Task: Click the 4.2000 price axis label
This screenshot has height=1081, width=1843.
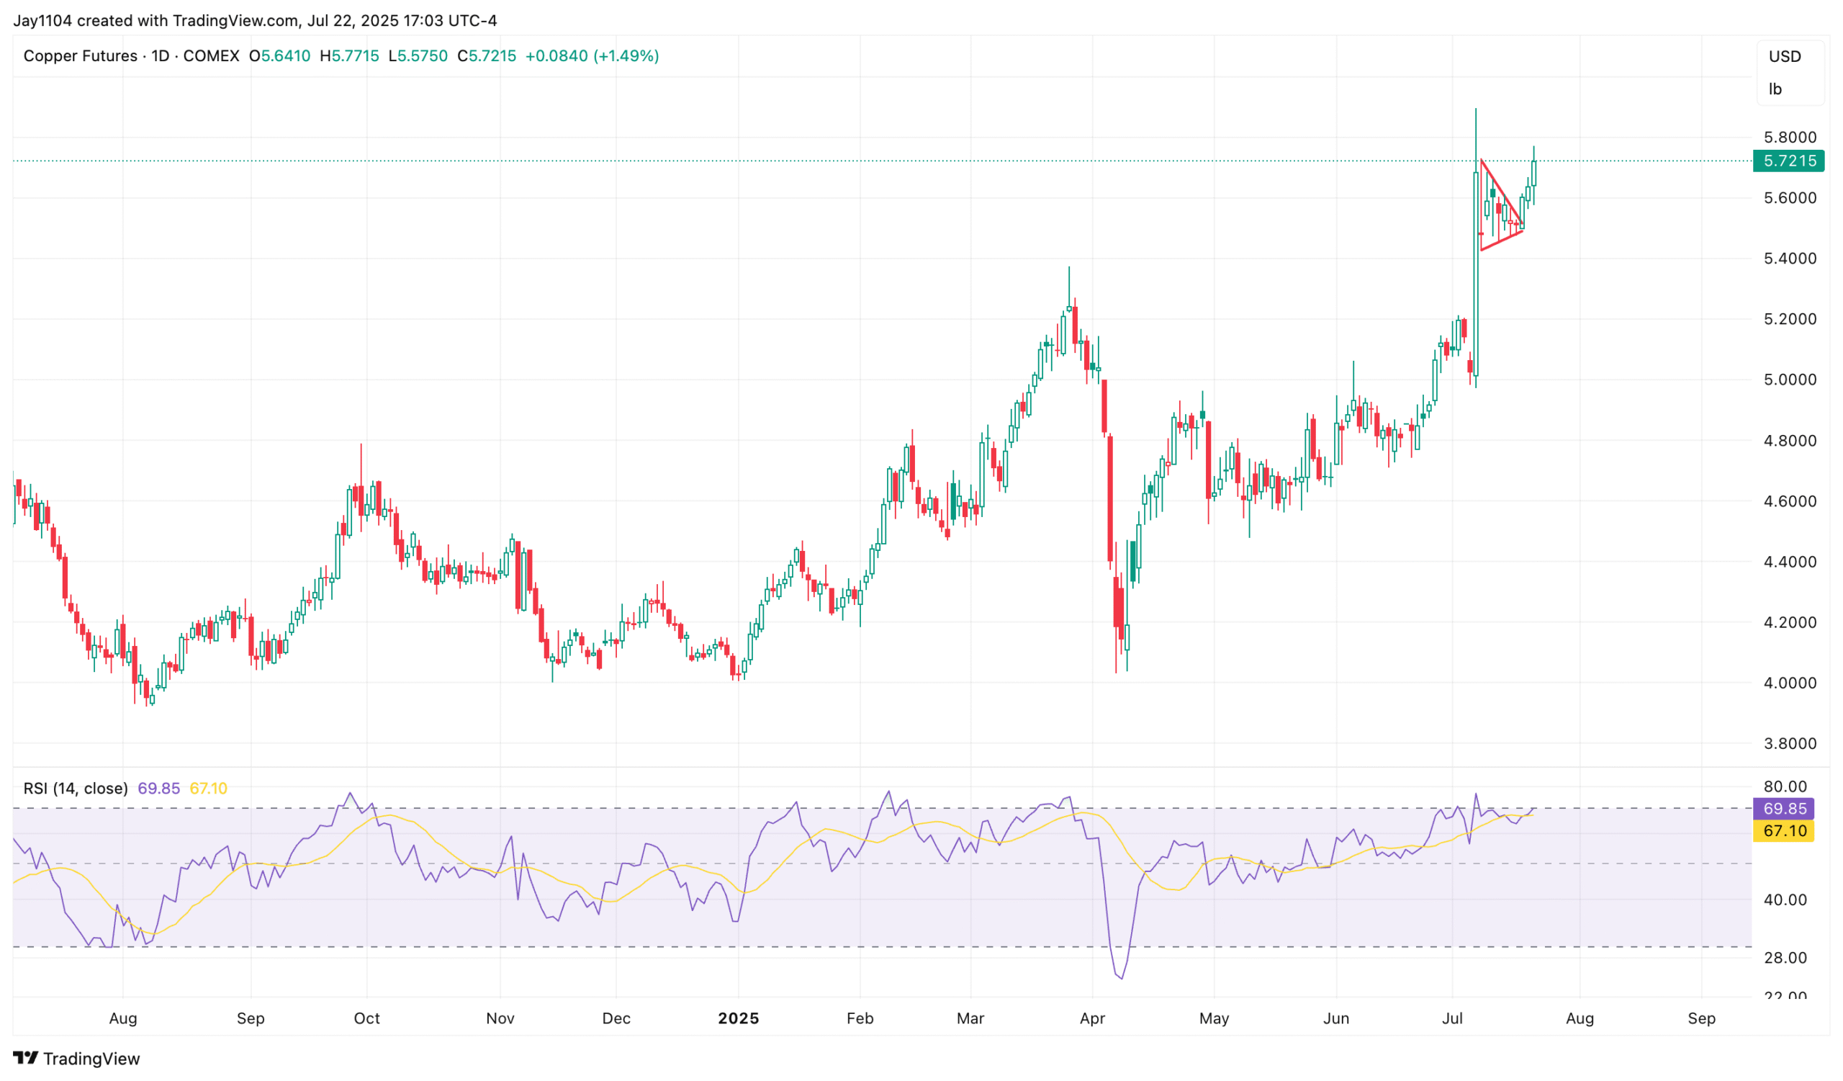Action: 1790,622
